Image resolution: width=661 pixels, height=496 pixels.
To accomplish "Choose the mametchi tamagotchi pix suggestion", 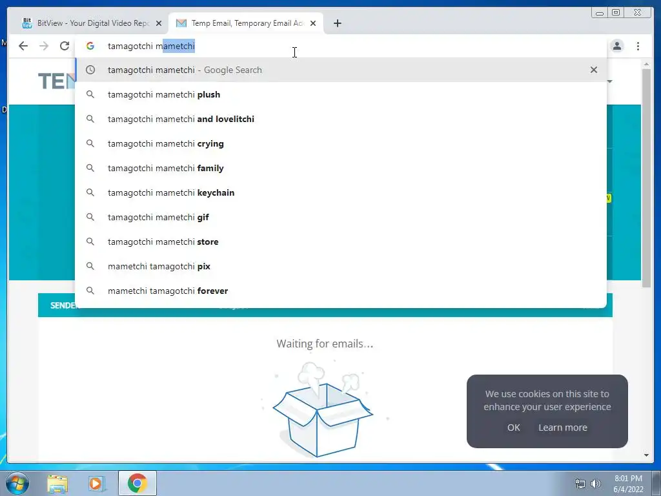I will pos(341,266).
